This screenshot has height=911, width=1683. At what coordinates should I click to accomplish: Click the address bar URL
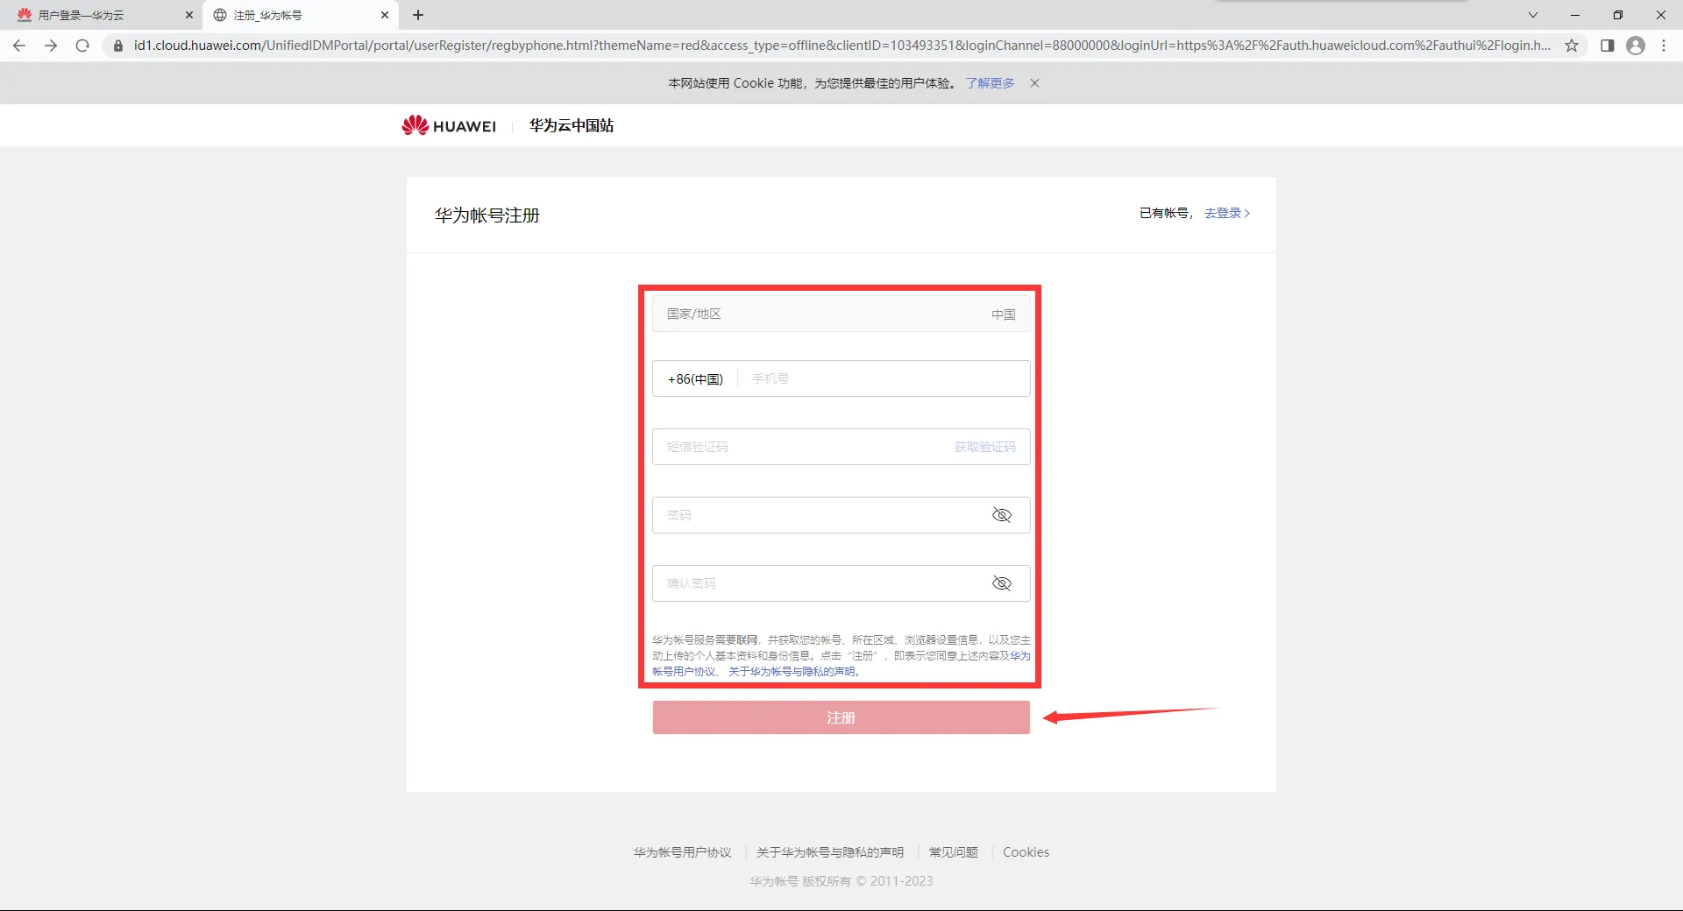(x=841, y=46)
